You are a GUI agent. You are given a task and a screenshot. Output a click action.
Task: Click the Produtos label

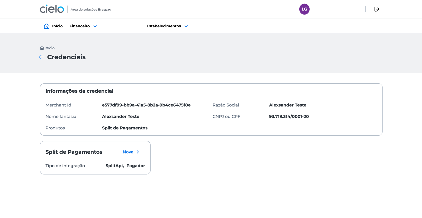pyautogui.click(x=55, y=128)
